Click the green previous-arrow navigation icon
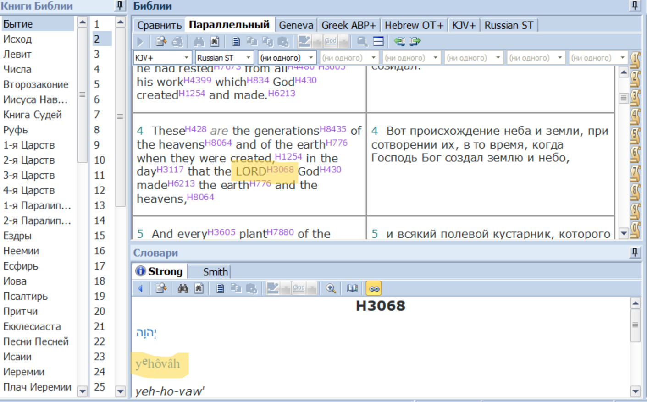 tap(399, 41)
